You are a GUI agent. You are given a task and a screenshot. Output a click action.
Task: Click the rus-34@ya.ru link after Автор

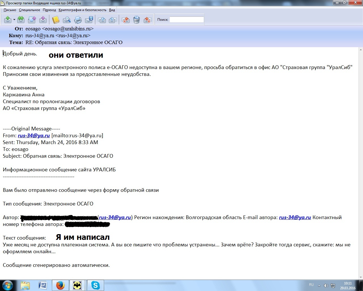[115, 217]
